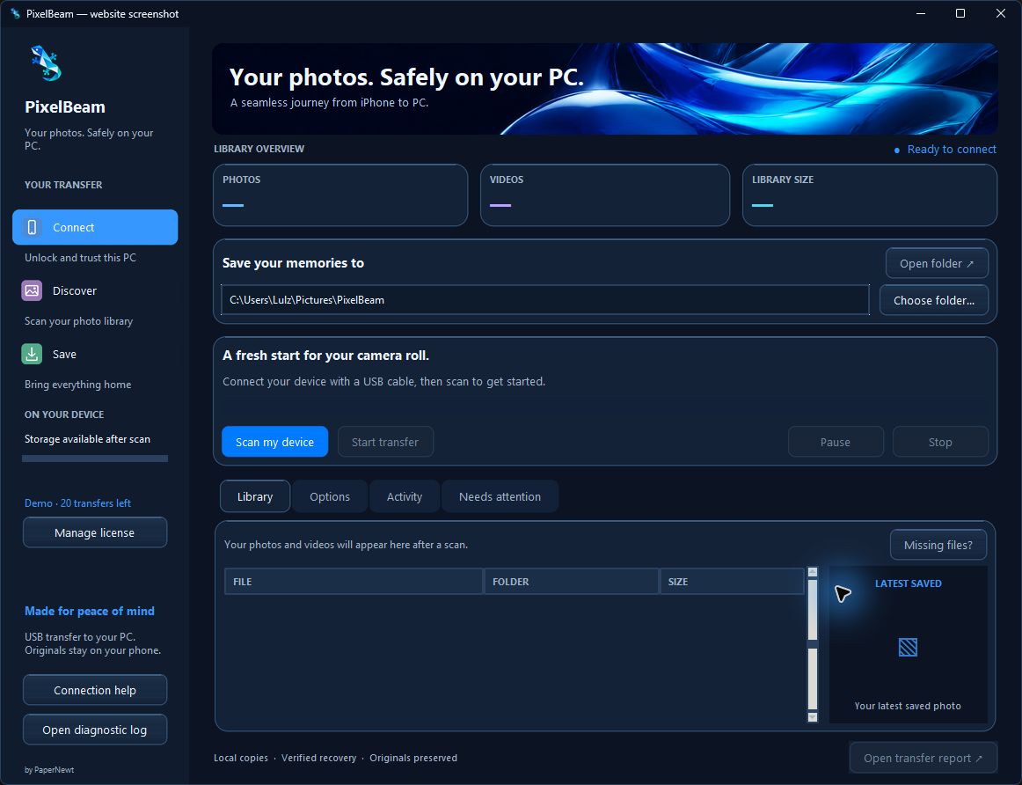Sort by FOLDER column header
Viewport: 1022px width, 785px height.
click(571, 581)
